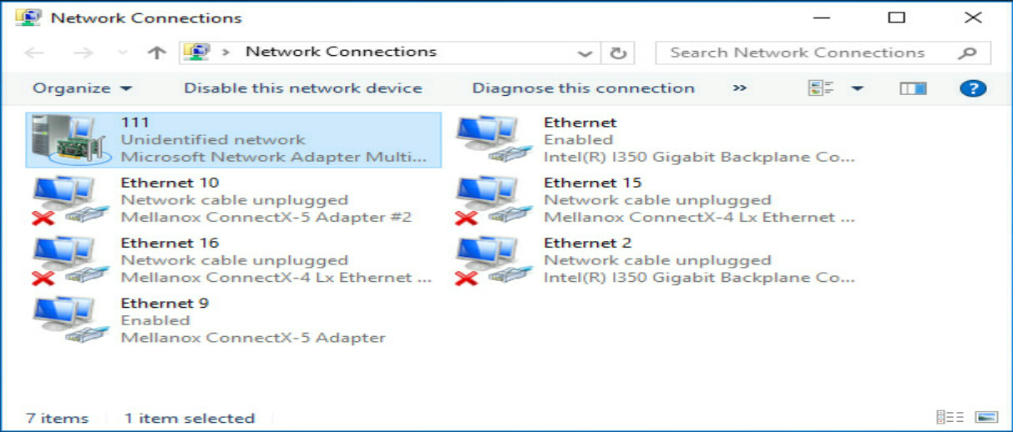Select the Ethernet 9 Mellanox ConnectX-5 icon

tap(70, 320)
